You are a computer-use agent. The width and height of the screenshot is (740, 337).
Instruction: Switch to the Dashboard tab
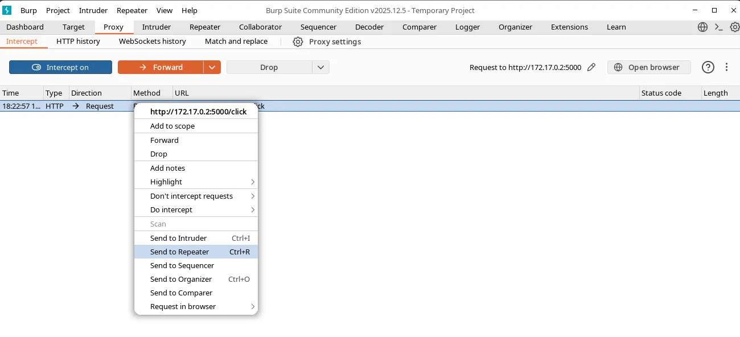tap(25, 27)
